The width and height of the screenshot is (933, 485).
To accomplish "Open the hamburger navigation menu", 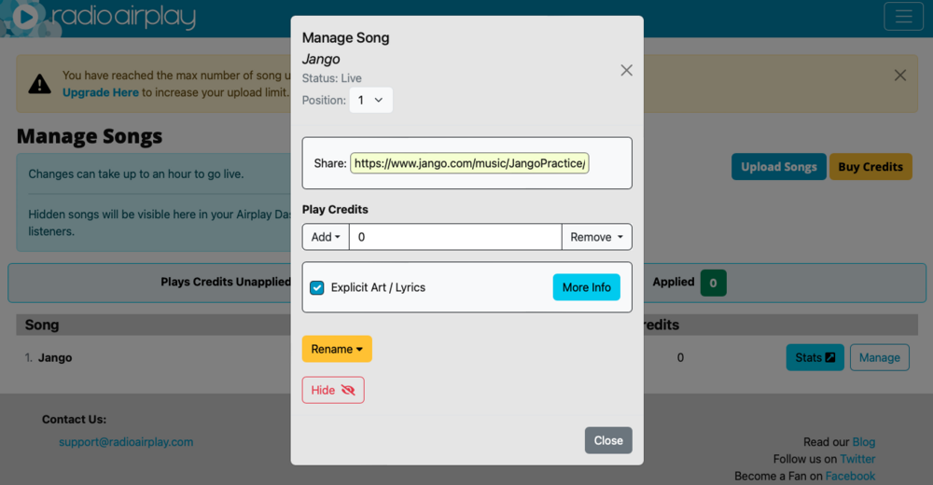I will tap(903, 17).
